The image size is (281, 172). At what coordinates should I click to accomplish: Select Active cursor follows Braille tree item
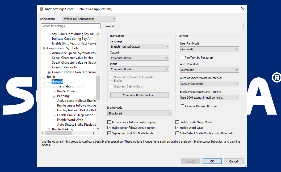(76, 101)
